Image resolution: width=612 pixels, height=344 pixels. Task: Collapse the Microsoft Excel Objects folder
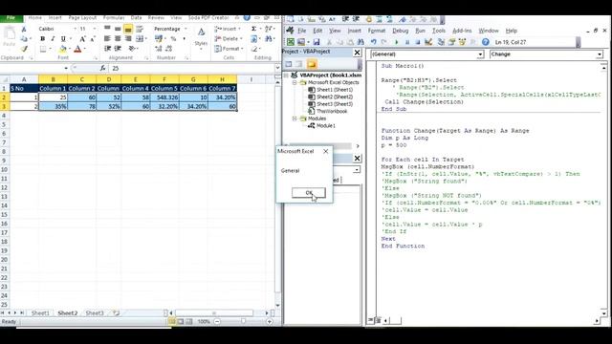coord(295,83)
